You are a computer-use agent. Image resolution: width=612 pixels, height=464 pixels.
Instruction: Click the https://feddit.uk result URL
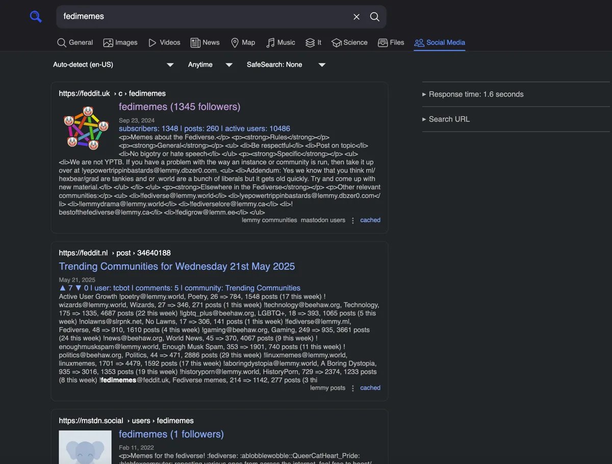pos(112,94)
